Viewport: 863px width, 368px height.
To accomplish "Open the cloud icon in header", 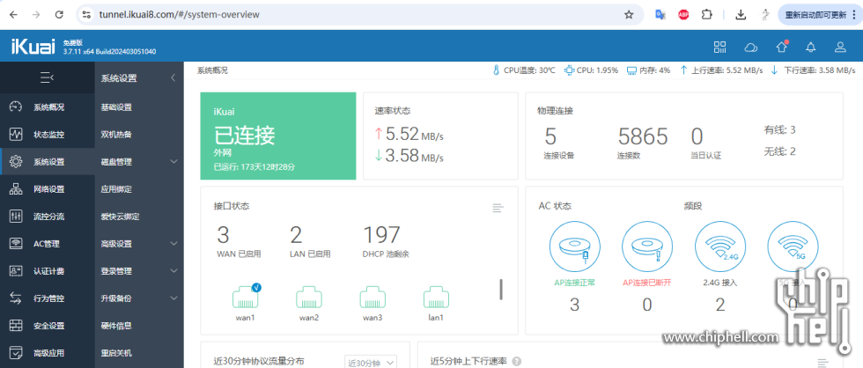I will [750, 48].
